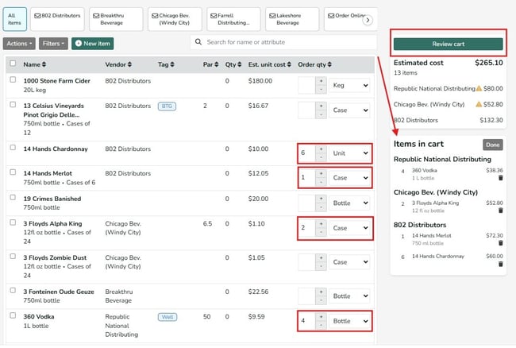
Task: Increase order quantity for 14 Hands Merlot
Action: pyautogui.click(x=320, y=172)
